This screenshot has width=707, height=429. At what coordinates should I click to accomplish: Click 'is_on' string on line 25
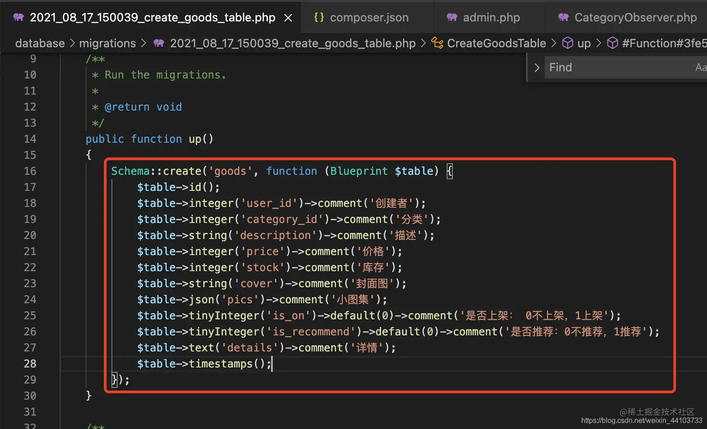click(289, 315)
